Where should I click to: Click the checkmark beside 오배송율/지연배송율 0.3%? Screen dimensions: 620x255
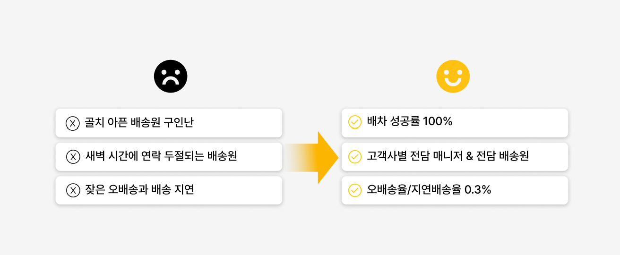point(354,190)
